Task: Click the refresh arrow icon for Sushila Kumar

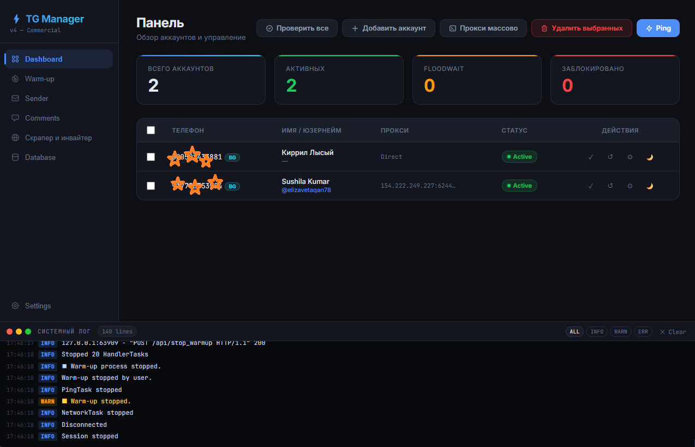Action: [x=610, y=186]
